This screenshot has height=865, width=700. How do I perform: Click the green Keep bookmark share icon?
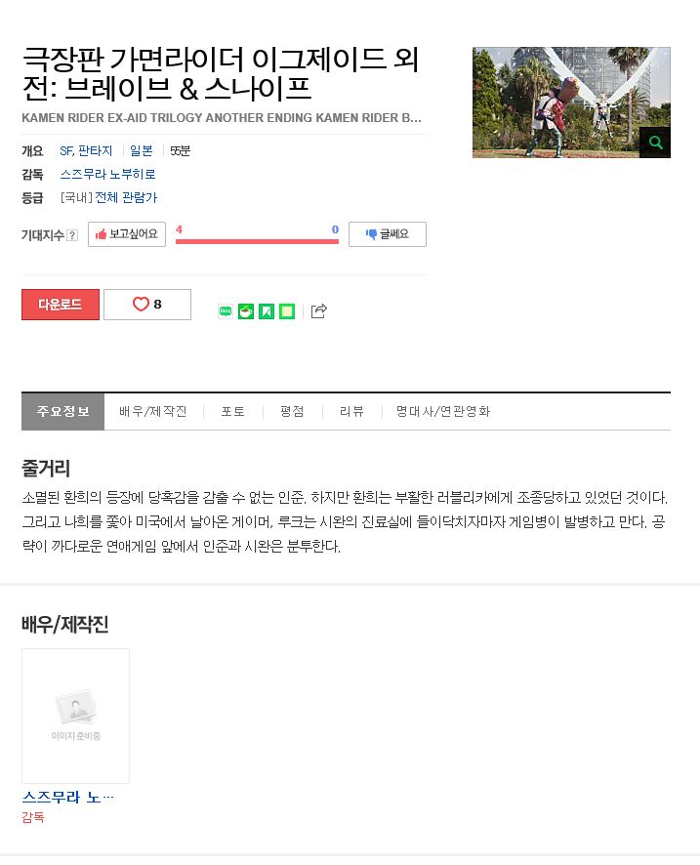(x=267, y=311)
